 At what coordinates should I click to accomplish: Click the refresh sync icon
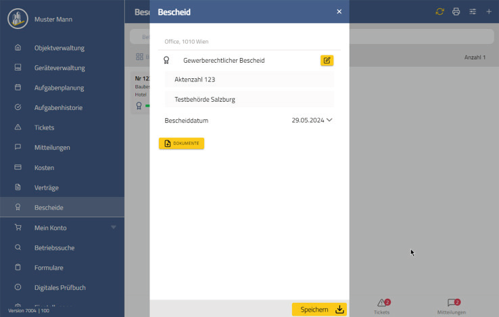(440, 11)
